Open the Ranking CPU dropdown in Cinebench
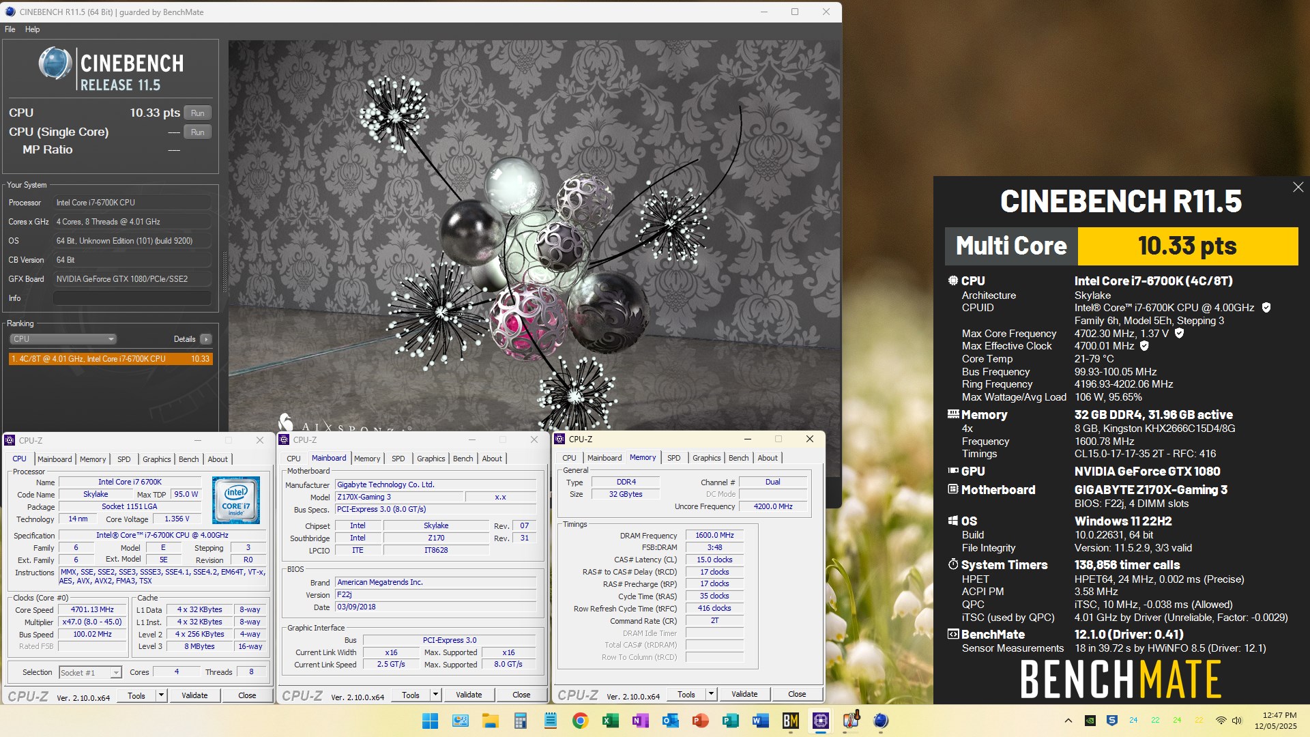This screenshot has width=1310, height=737. click(x=63, y=339)
